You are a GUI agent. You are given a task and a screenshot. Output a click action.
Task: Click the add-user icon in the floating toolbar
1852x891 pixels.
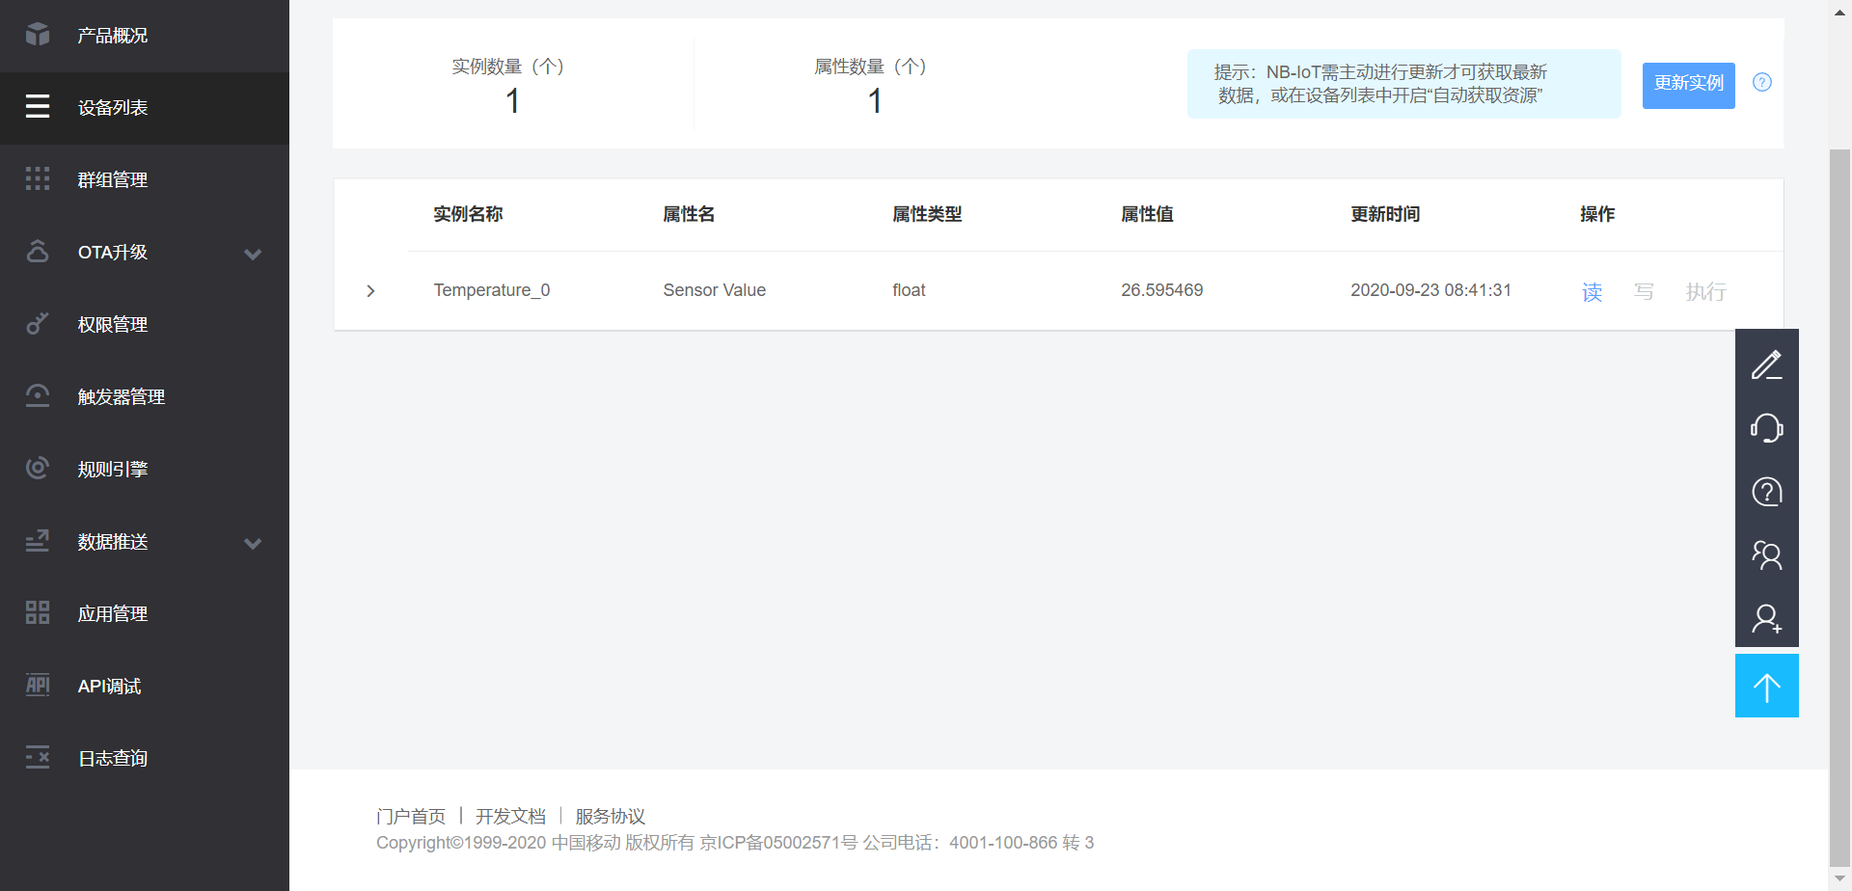(1767, 619)
